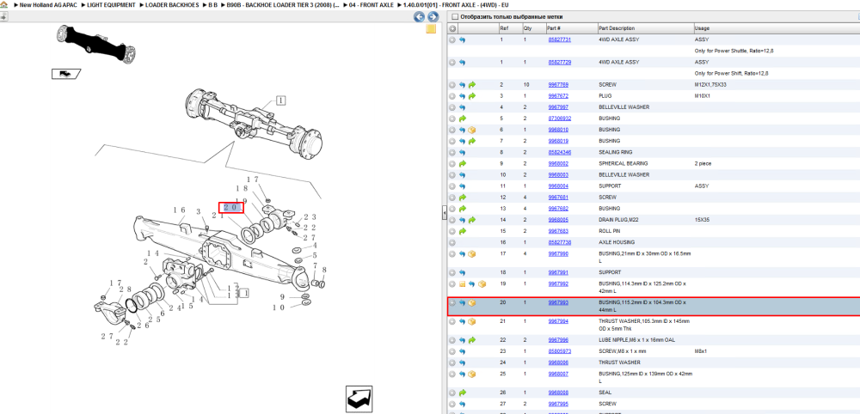Open part number link 85805973
The width and height of the screenshot is (860, 414).
(x=560, y=351)
